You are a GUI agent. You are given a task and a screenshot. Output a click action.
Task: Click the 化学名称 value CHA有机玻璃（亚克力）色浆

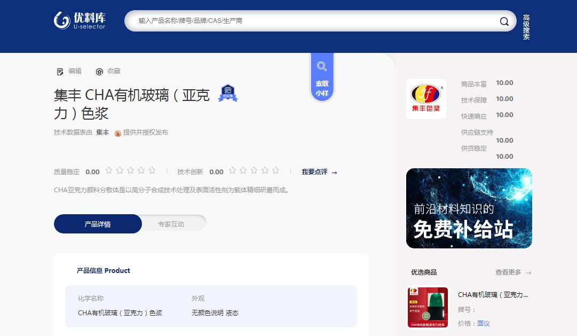(120, 313)
